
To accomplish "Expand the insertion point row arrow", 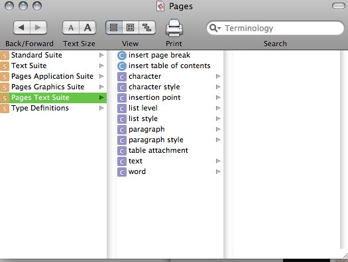I will pos(218,98).
